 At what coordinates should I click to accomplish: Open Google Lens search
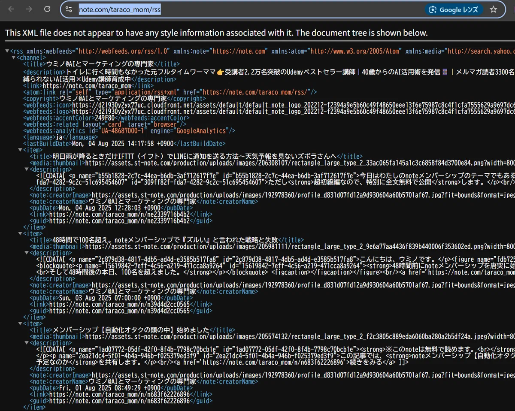pyautogui.click(x=454, y=9)
